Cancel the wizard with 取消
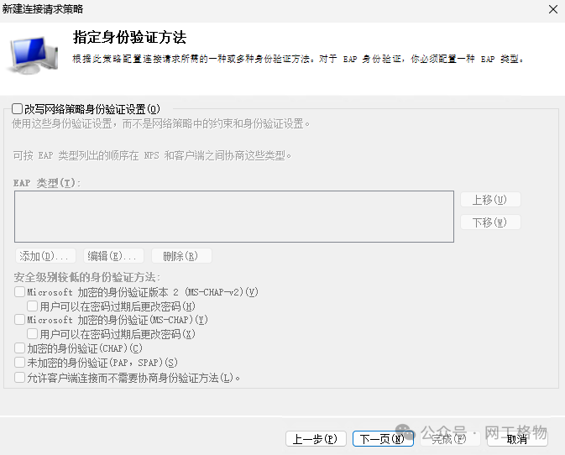The image size is (565, 455). 517,439
